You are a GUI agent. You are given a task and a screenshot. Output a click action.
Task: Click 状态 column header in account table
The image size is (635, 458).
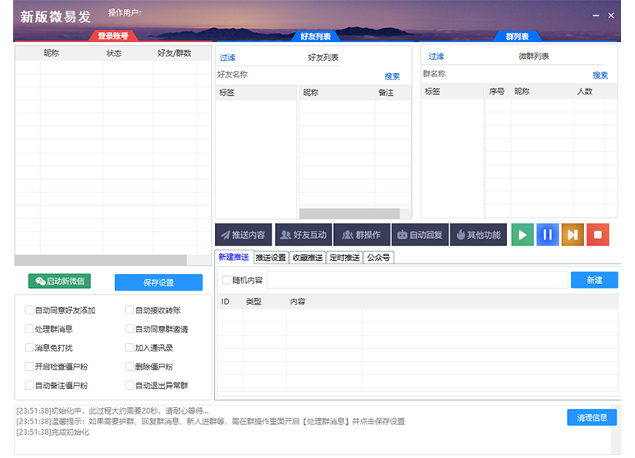tap(114, 53)
